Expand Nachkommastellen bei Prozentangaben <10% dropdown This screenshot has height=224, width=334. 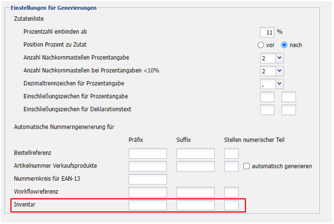click(279, 71)
